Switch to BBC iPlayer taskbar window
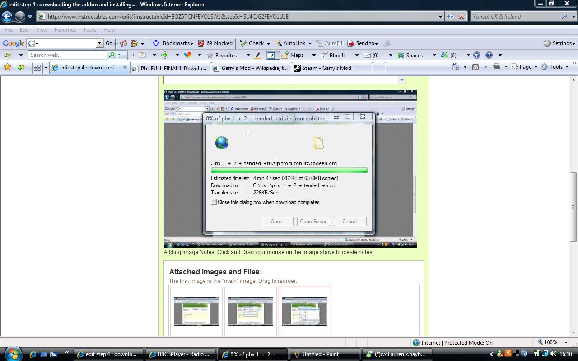This screenshot has height=361, width=578. [180, 354]
